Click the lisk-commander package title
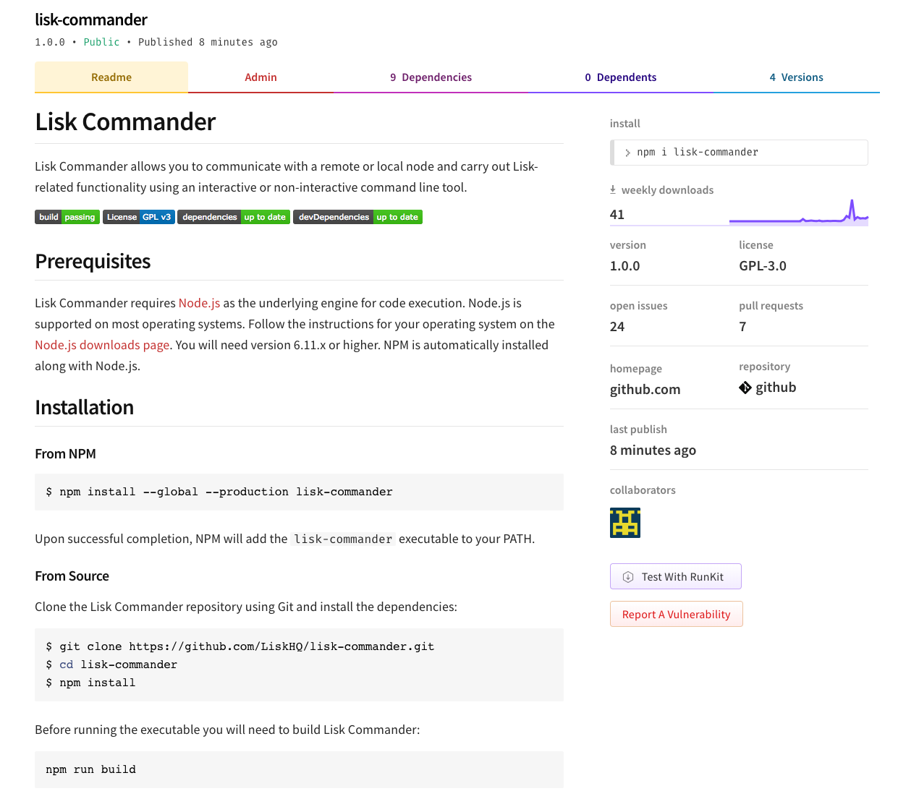This screenshot has width=919, height=799. [91, 20]
